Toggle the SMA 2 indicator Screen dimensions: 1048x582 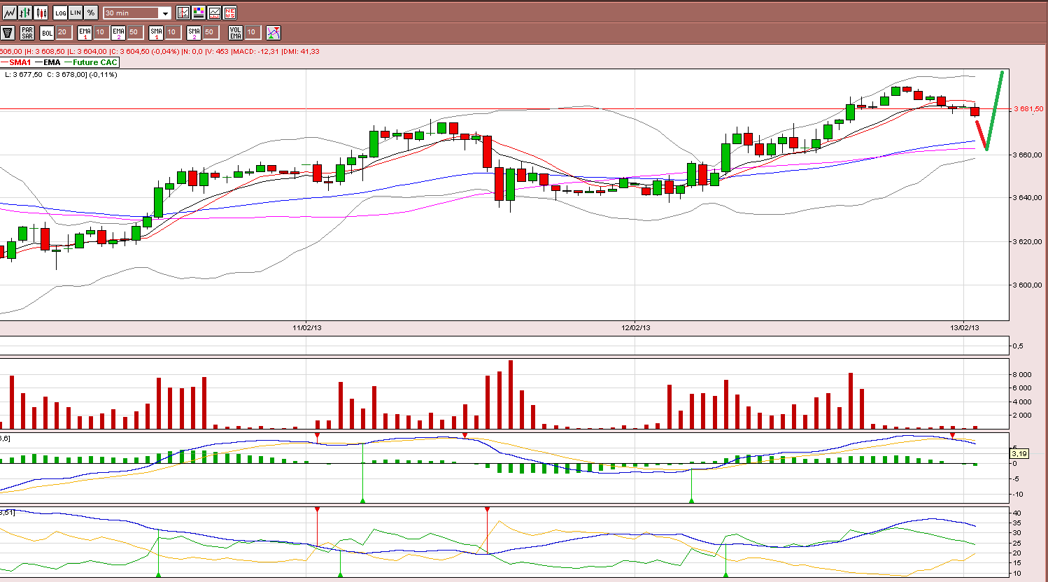click(194, 32)
